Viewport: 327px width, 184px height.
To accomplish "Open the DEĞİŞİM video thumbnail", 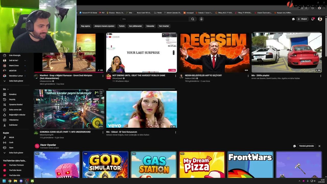I will (214, 53).
